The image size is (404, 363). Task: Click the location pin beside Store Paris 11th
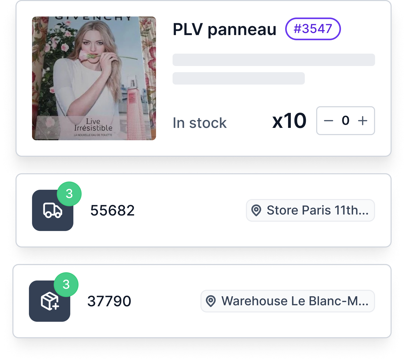click(x=256, y=210)
